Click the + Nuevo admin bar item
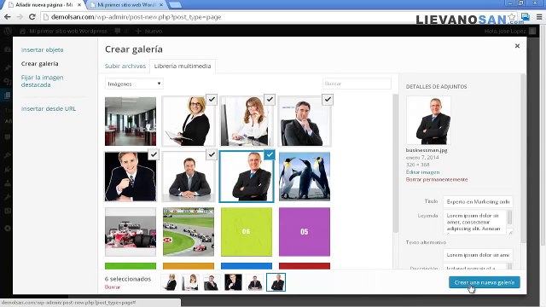Image resolution: width=546 pixels, height=307 pixels. pos(148,31)
